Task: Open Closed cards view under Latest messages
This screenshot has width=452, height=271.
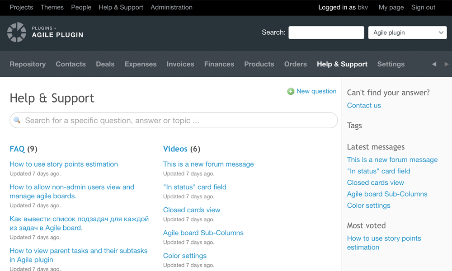Action: click(x=375, y=182)
